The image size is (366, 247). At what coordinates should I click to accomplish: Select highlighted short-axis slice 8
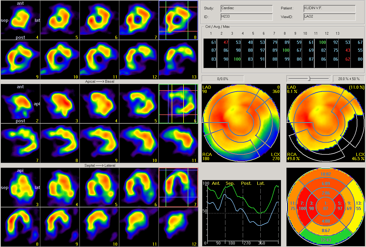click(178, 20)
